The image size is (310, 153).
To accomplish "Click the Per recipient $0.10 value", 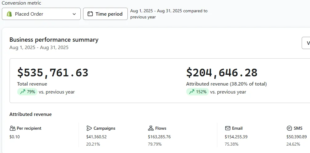I will coord(14,137).
